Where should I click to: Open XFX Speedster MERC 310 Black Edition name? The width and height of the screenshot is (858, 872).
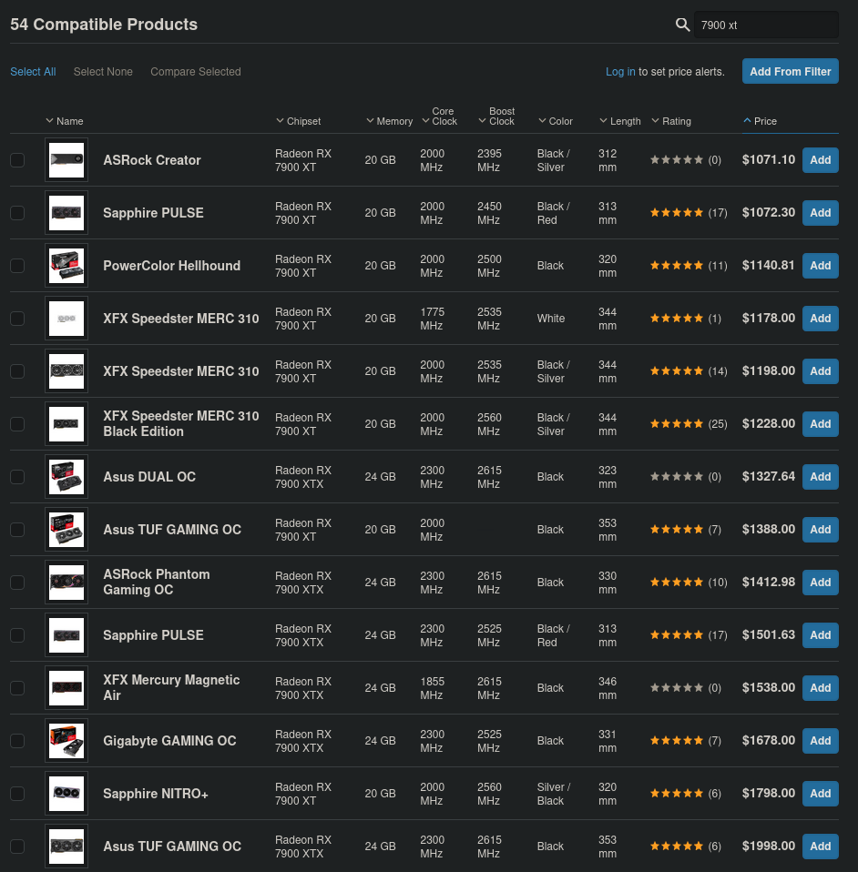coord(181,424)
